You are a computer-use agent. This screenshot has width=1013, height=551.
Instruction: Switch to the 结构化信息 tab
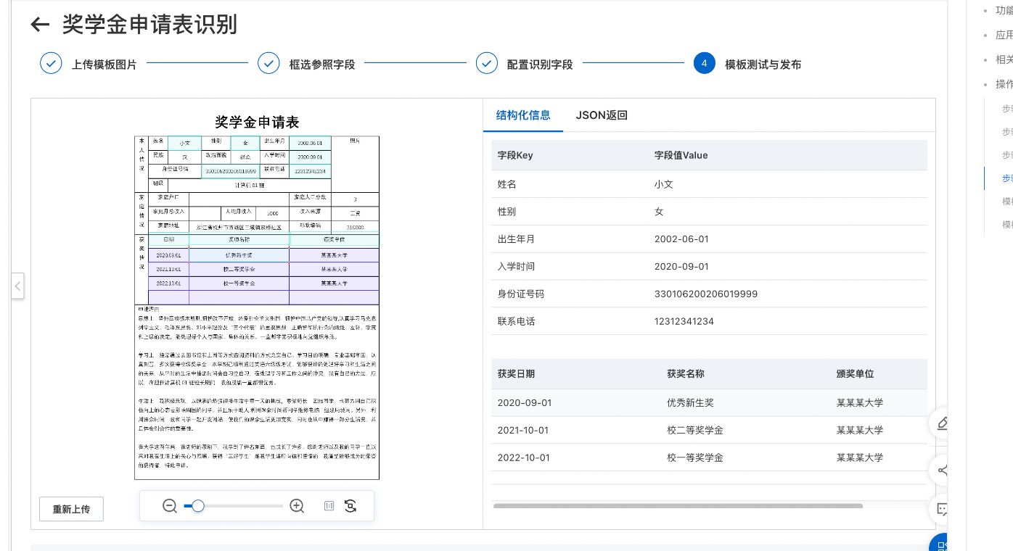pyautogui.click(x=523, y=115)
